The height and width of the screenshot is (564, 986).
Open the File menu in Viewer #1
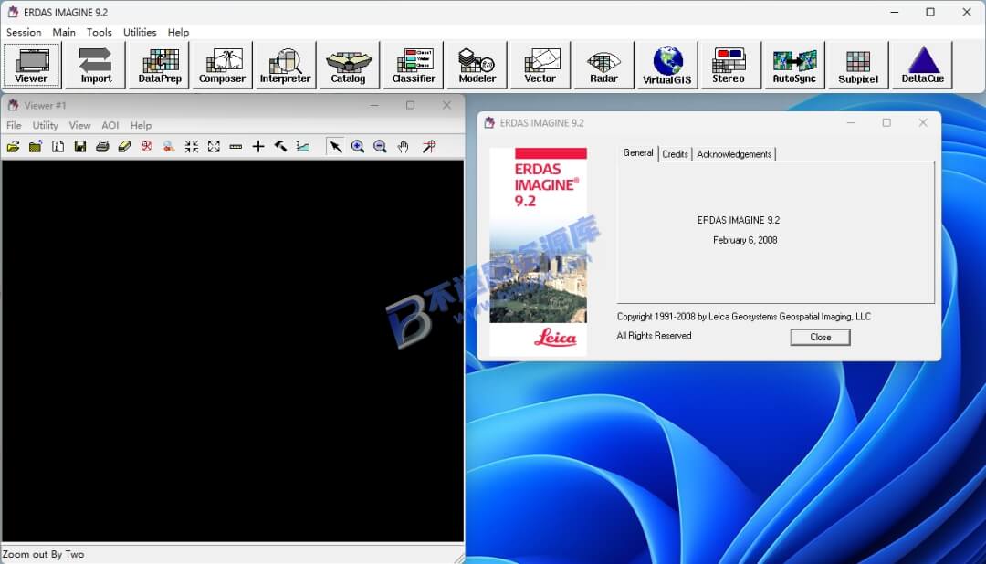coord(14,125)
